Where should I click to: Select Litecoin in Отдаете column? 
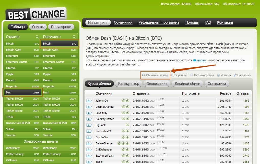pyautogui.click(x=22, y=68)
